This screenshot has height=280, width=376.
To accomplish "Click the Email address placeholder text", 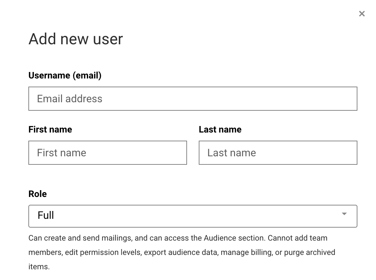I will click(70, 99).
